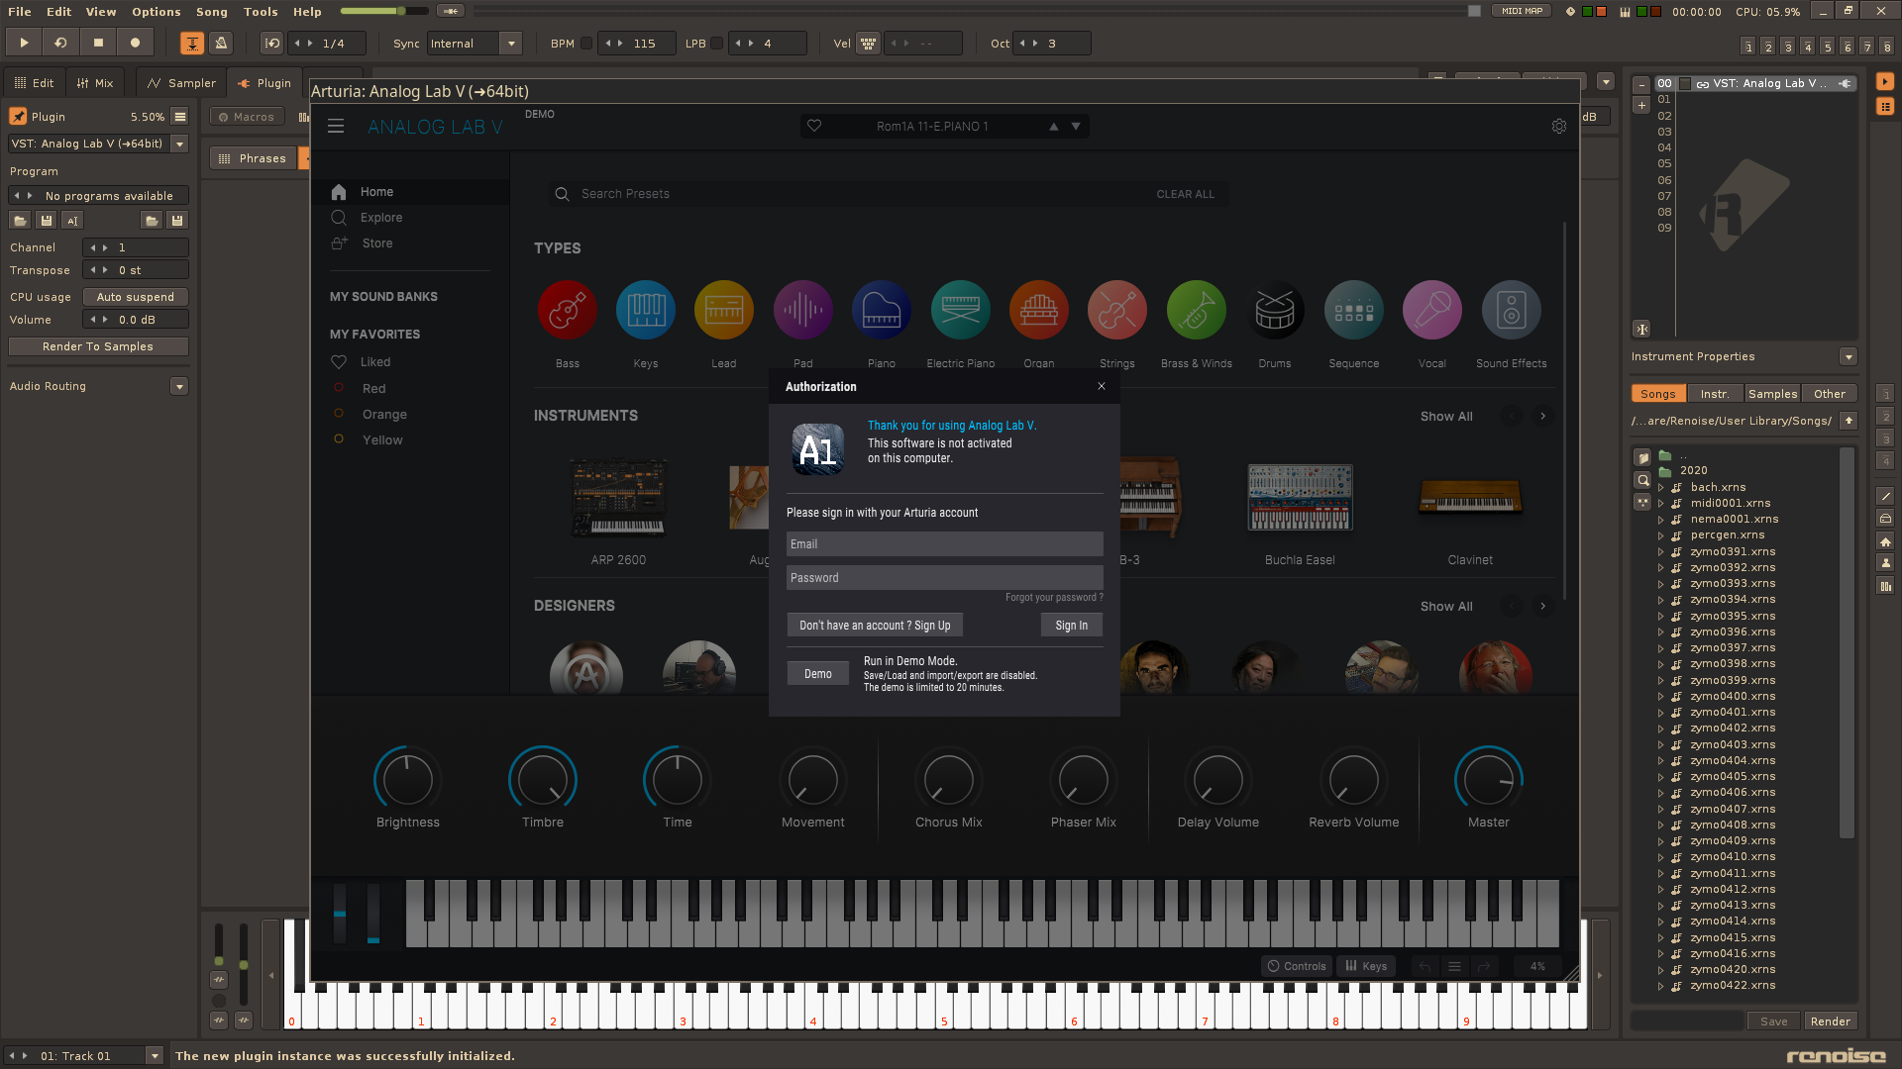
Task: Toggle the BPM checkbox square
Action: tap(586, 44)
